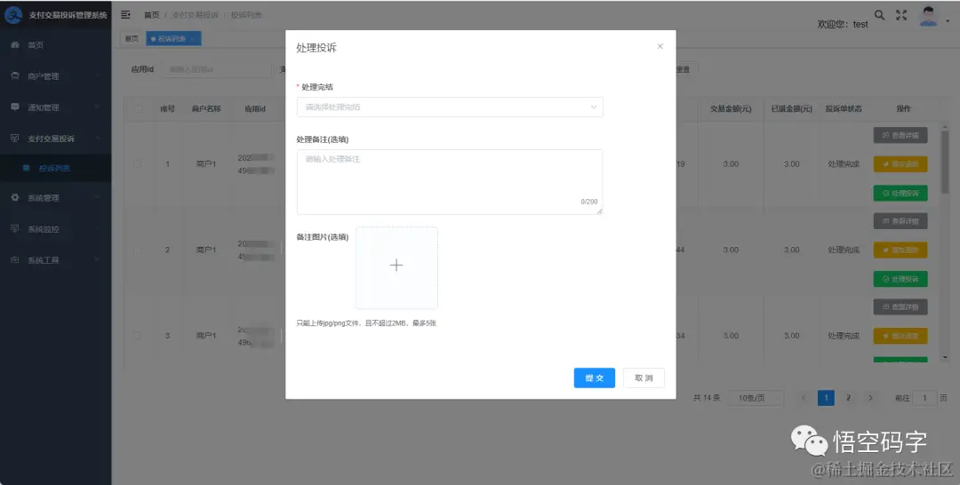Go to previous page arrow in pagination

tap(804, 398)
